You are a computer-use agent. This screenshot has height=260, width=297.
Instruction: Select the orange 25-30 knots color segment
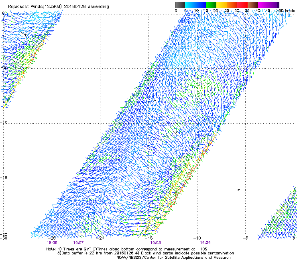coord(232,5)
